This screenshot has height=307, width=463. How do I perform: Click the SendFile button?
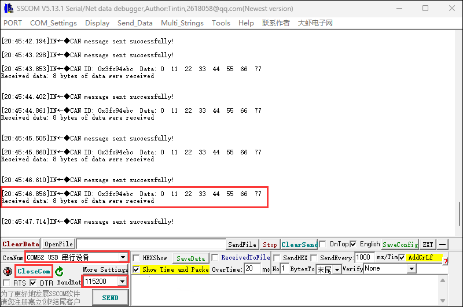point(242,245)
